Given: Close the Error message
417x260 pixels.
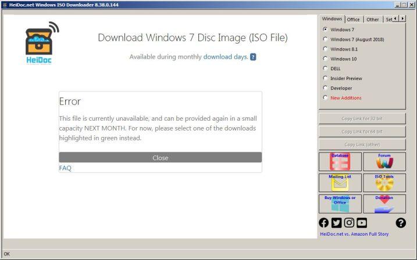Looking at the screenshot, I should [x=161, y=158].
